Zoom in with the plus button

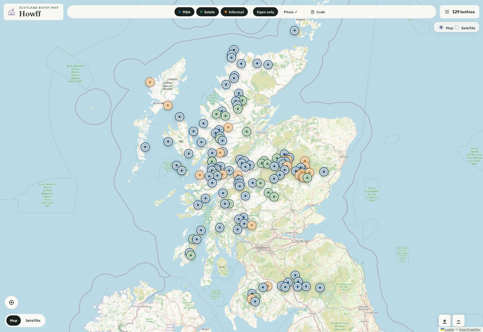pos(445,321)
